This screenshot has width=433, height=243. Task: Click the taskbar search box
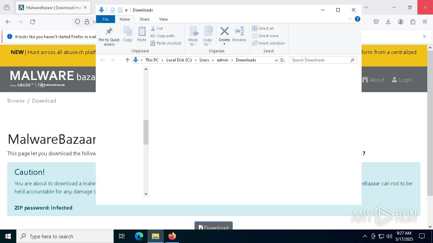tap(65, 236)
